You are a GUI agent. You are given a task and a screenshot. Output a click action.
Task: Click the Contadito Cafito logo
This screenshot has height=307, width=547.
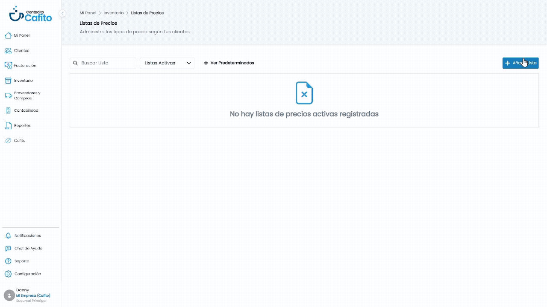[x=30, y=14]
